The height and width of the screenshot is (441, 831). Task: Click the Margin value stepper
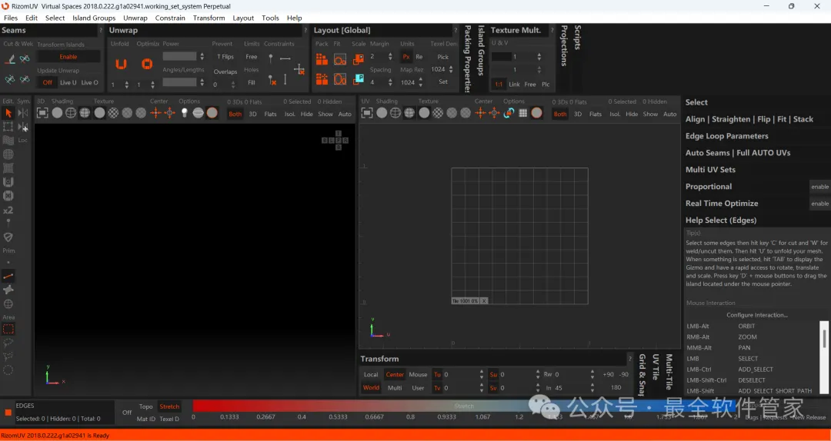coord(391,57)
